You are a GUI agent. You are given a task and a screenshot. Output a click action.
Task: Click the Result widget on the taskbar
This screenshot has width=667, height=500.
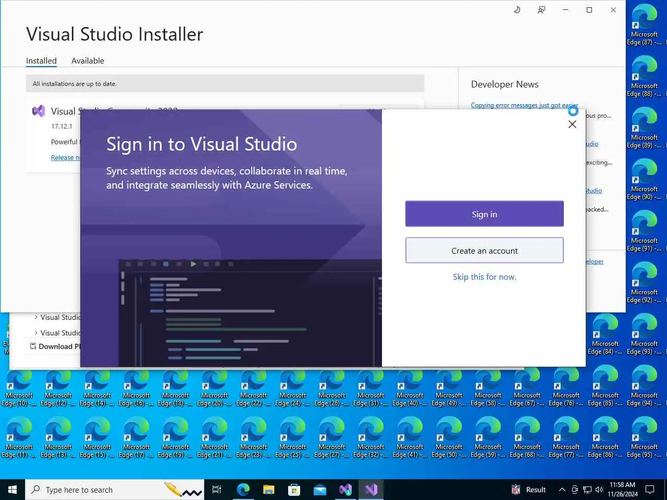pos(528,490)
